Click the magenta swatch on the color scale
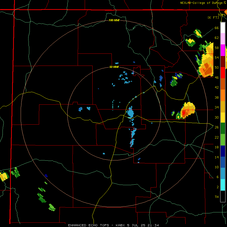Viewport: 227px width, 227px height. click(223, 50)
